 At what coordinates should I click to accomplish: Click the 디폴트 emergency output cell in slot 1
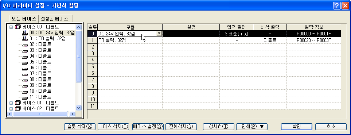click(270, 40)
